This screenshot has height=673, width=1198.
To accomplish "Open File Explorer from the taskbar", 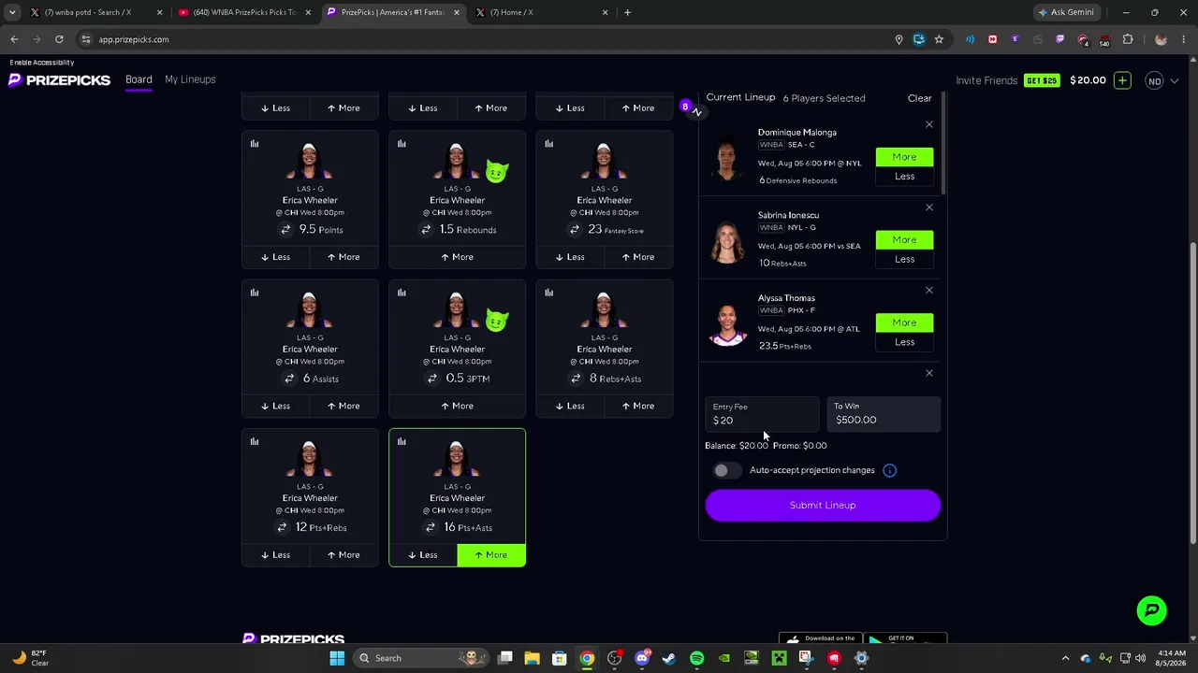I will pos(532,658).
